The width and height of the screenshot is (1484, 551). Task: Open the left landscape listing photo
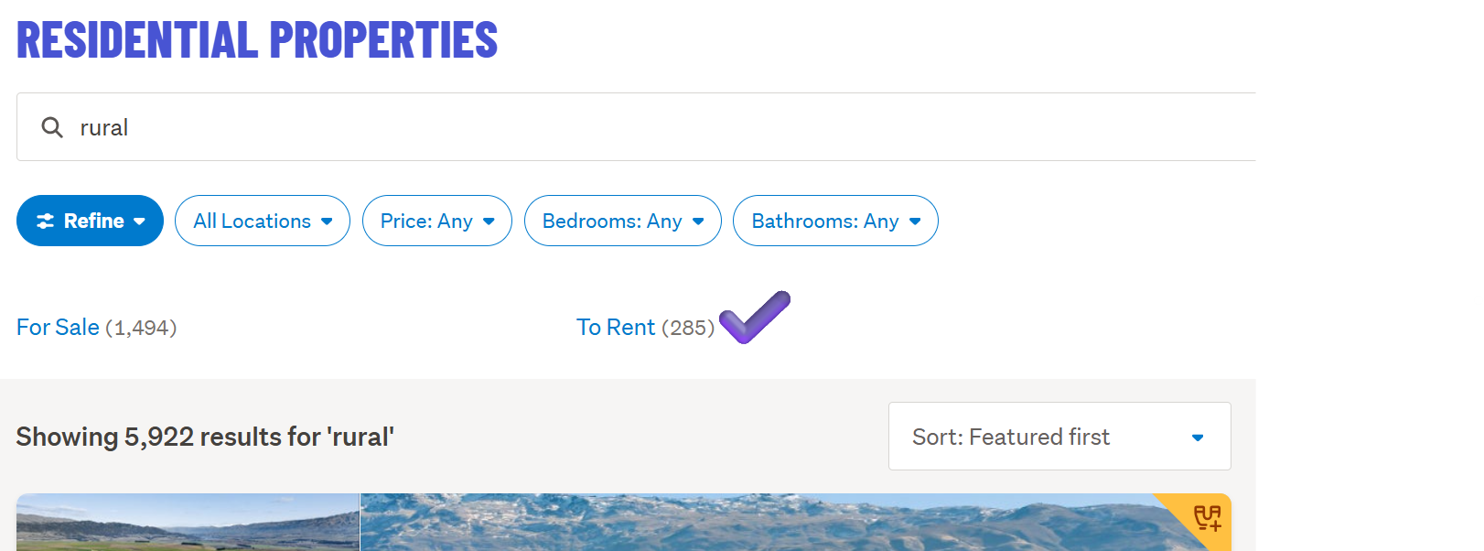tap(188, 523)
